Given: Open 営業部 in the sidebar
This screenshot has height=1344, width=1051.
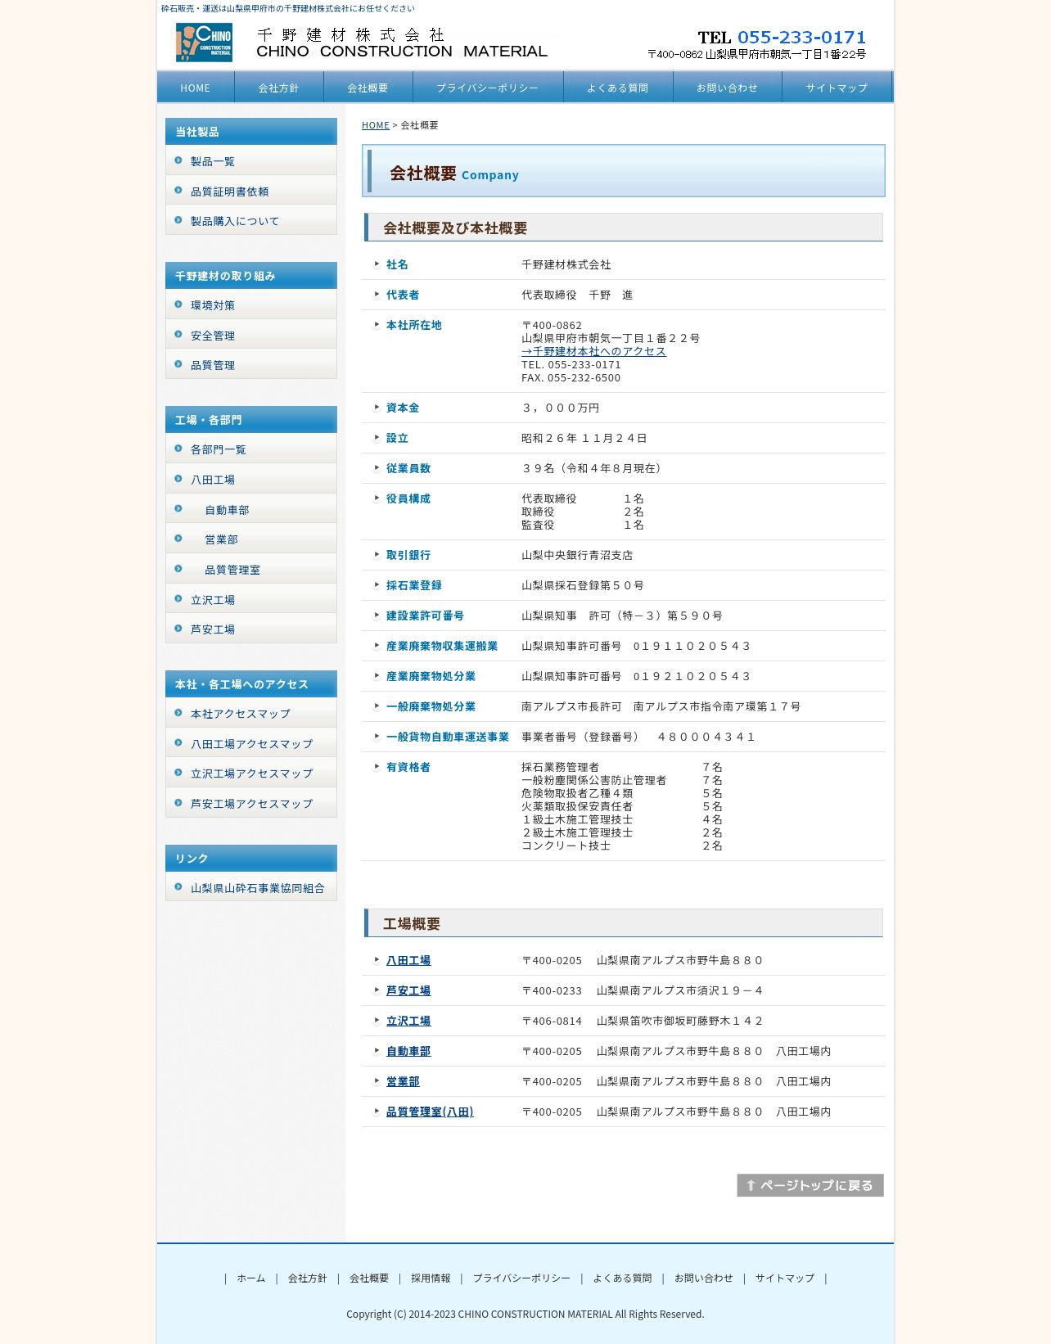Looking at the screenshot, I should click(251, 539).
